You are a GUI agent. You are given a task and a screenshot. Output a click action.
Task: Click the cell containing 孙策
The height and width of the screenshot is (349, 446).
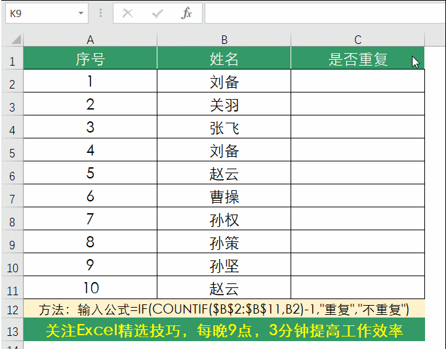pos(224,242)
